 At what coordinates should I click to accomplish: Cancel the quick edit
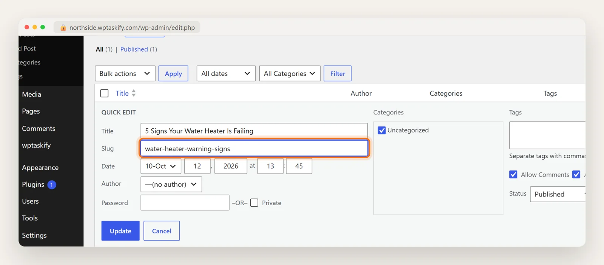(162, 231)
